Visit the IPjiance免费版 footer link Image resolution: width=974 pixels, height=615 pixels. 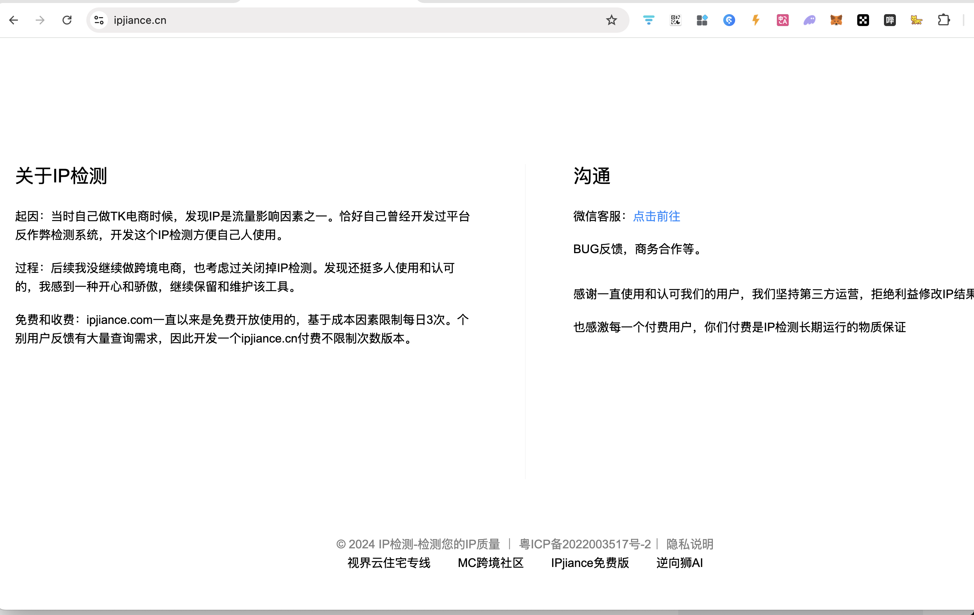(x=590, y=563)
